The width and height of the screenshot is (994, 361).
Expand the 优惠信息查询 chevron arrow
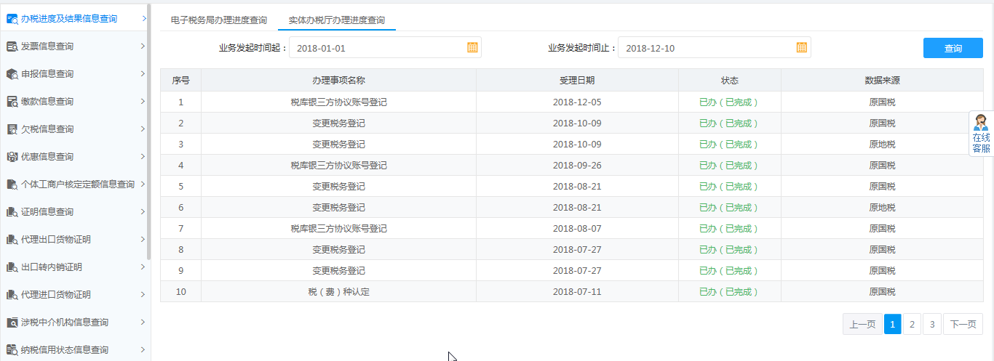(143, 157)
